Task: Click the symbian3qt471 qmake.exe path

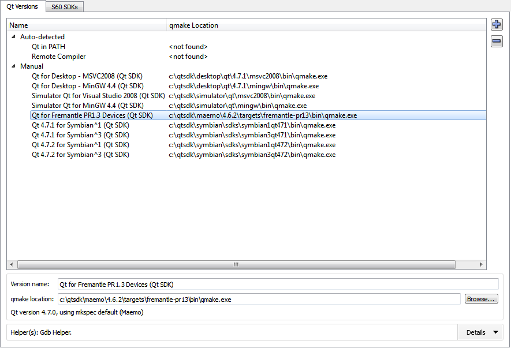Action: point(252,135)
